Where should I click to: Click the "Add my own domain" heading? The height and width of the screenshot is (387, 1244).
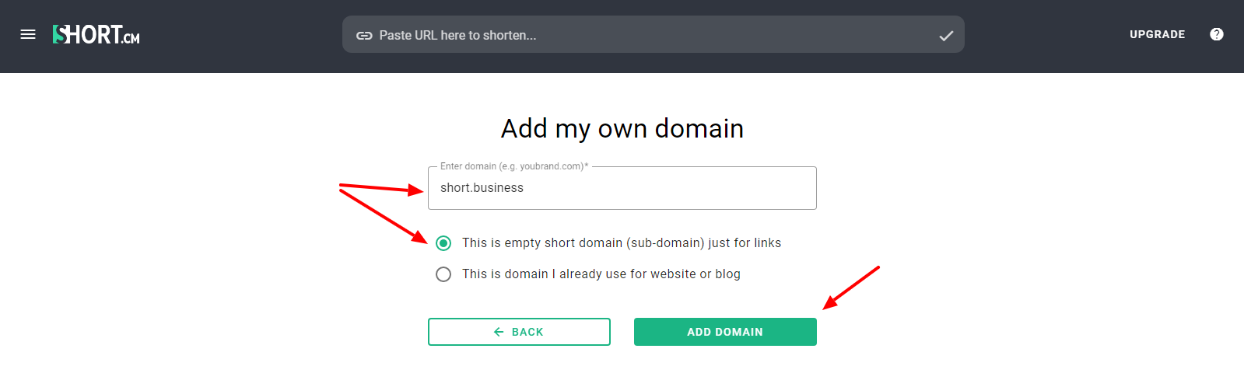[x=622, y=128]
